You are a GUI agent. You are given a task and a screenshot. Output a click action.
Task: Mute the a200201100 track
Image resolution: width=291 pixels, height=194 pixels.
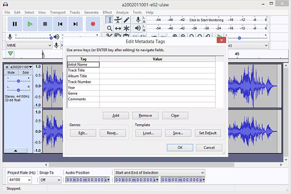[11, 73]
